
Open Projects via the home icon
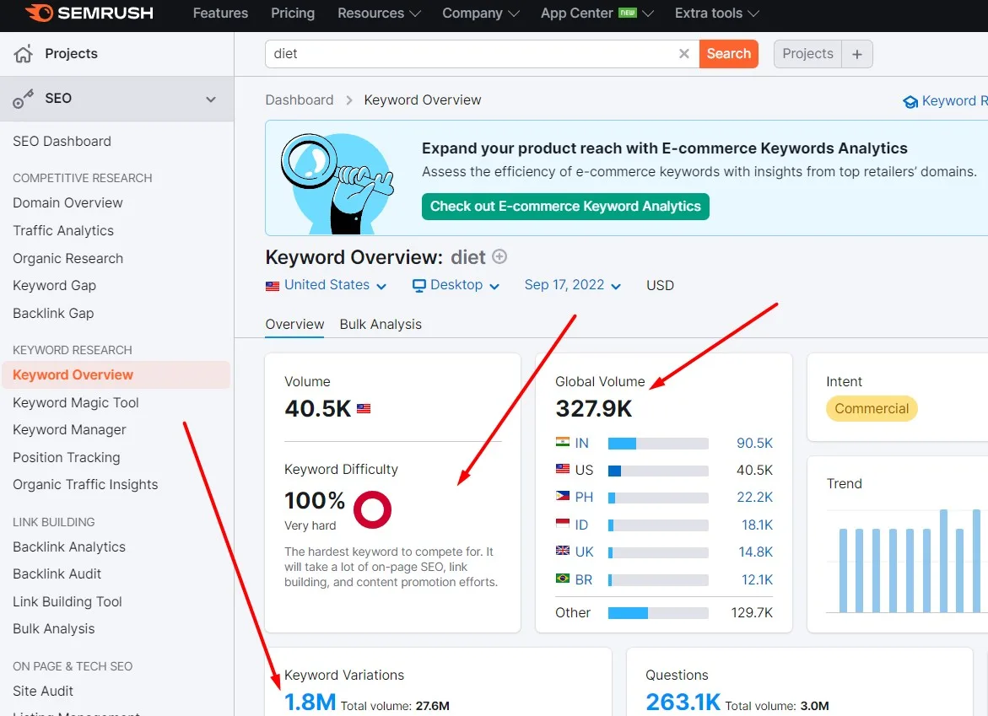point(24,54)
